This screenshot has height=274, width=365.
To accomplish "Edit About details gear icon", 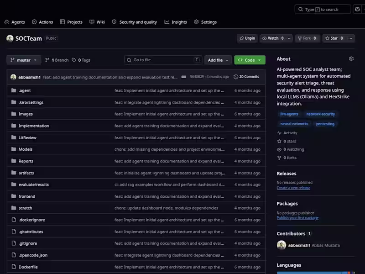I will pyautogui.click(x=351, y=59).
